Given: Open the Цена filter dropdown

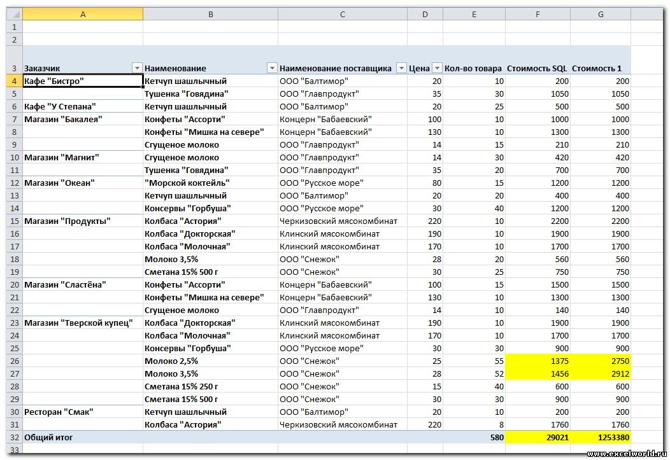Looking at the screenshot, I should click(x=437, y=68).
